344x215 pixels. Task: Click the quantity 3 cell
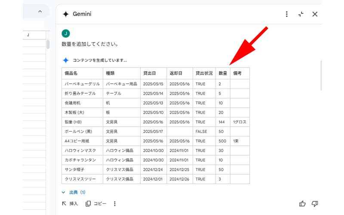[x=223, y=179]
